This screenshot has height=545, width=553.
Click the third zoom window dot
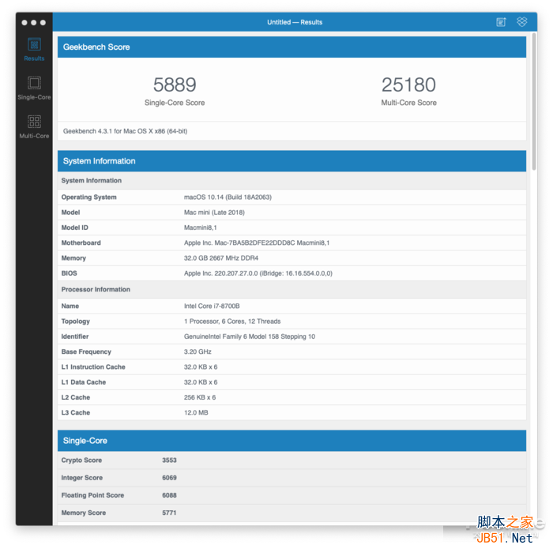tap(43, 23)
